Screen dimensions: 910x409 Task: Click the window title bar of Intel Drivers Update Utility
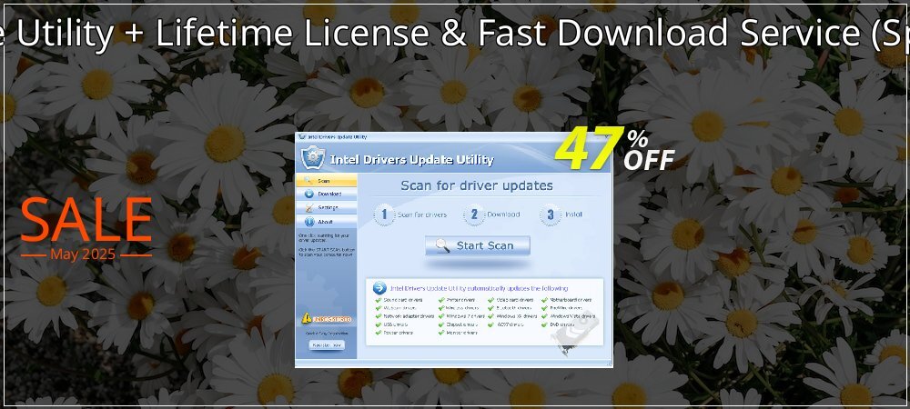coord(453,137)
